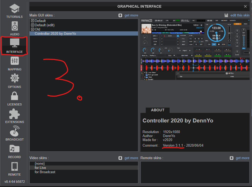Click download icon beside Main GUI skins
The image size is (252, 187).
120,15
